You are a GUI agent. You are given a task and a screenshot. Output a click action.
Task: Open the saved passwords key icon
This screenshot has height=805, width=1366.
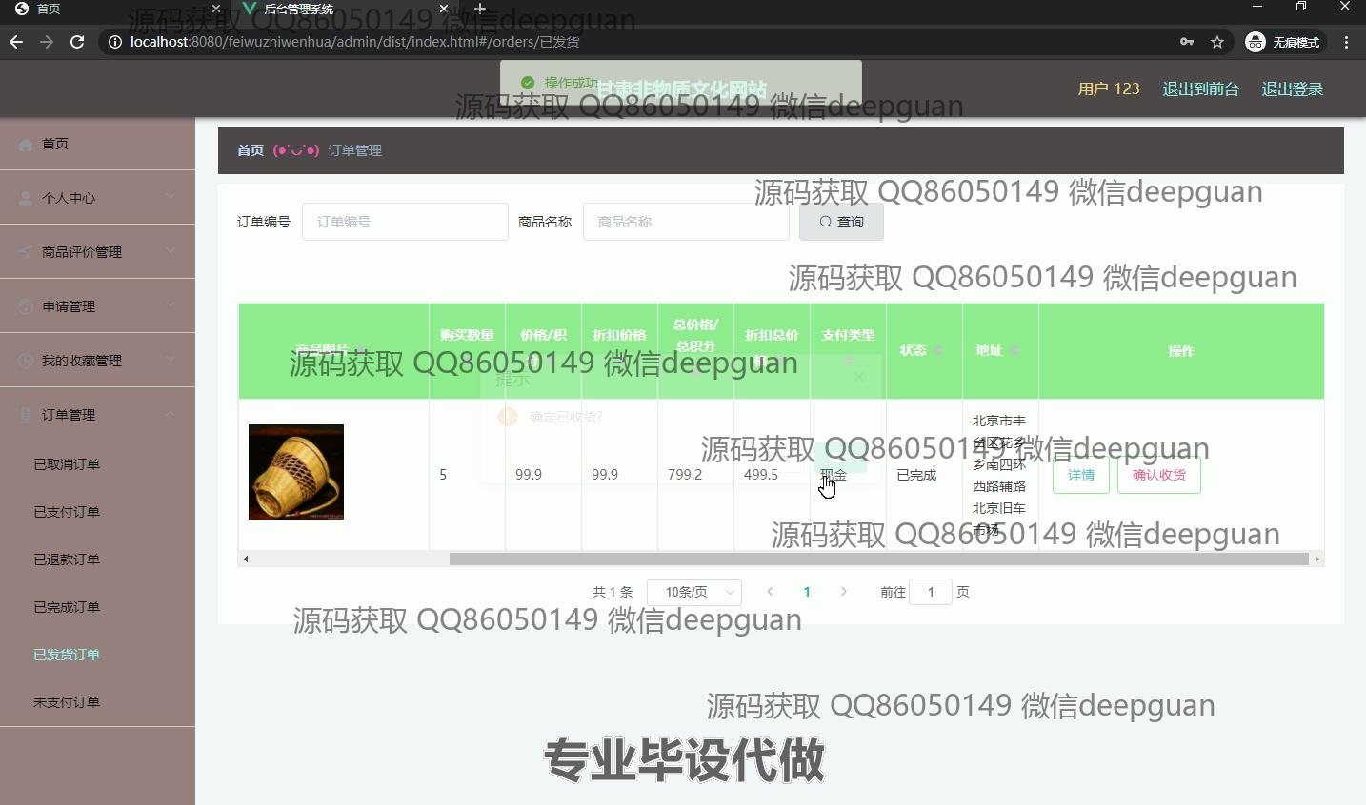(x=1186, y=42)
